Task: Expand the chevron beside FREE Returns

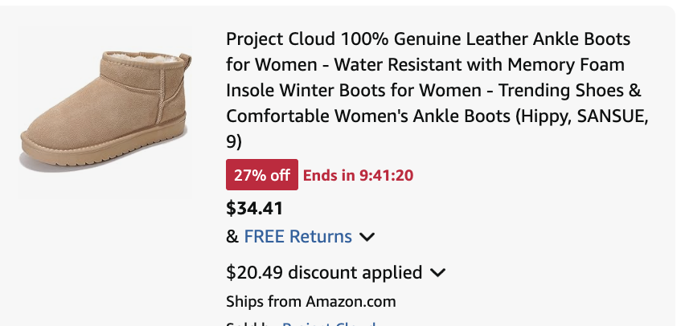Action: (367, 237)
